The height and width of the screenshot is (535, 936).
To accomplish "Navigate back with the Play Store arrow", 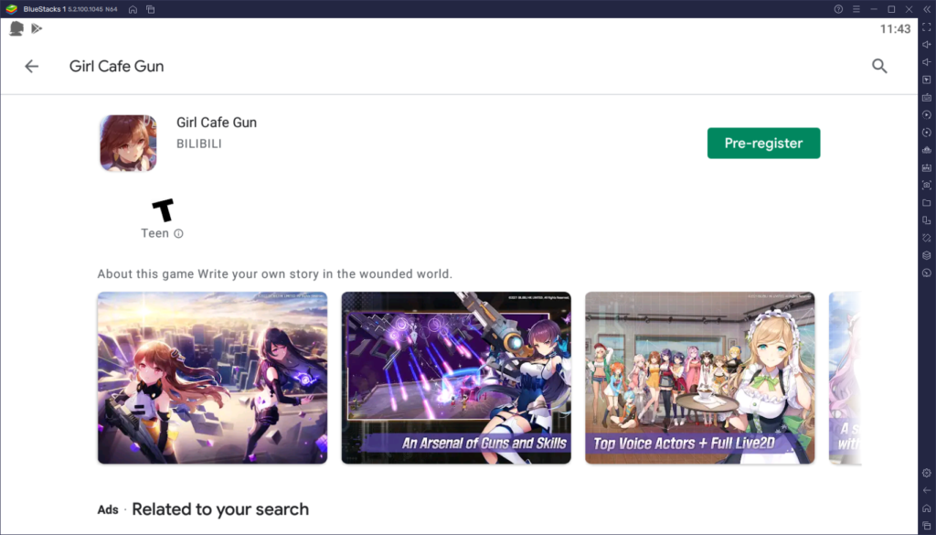I will tap(32, 66).
